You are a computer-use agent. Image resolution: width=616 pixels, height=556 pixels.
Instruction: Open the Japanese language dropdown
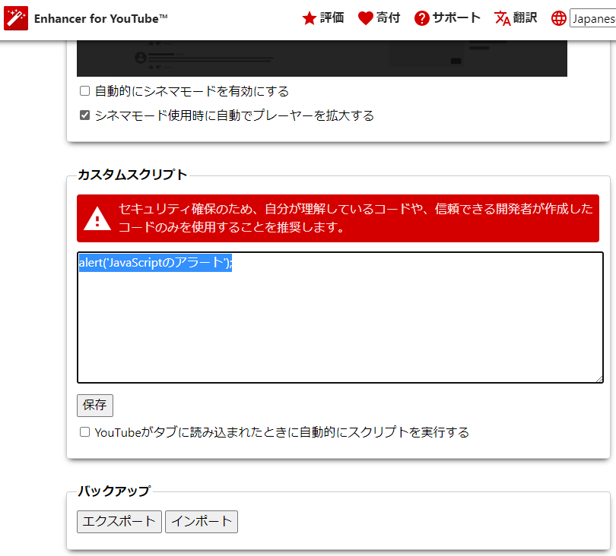click(593, 18)
